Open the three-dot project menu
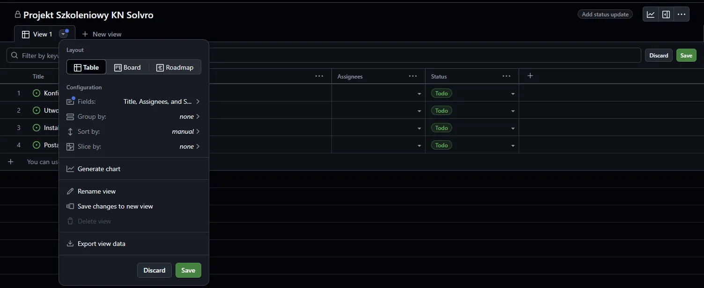This screenshot has width=704, height=288. pos(682,14)
